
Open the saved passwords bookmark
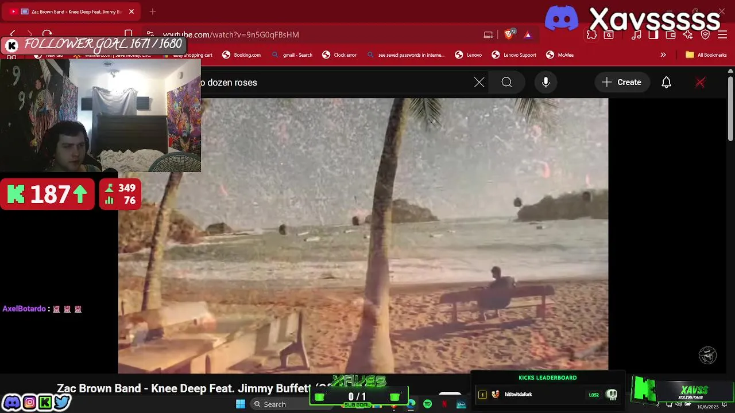coord(405,55)
